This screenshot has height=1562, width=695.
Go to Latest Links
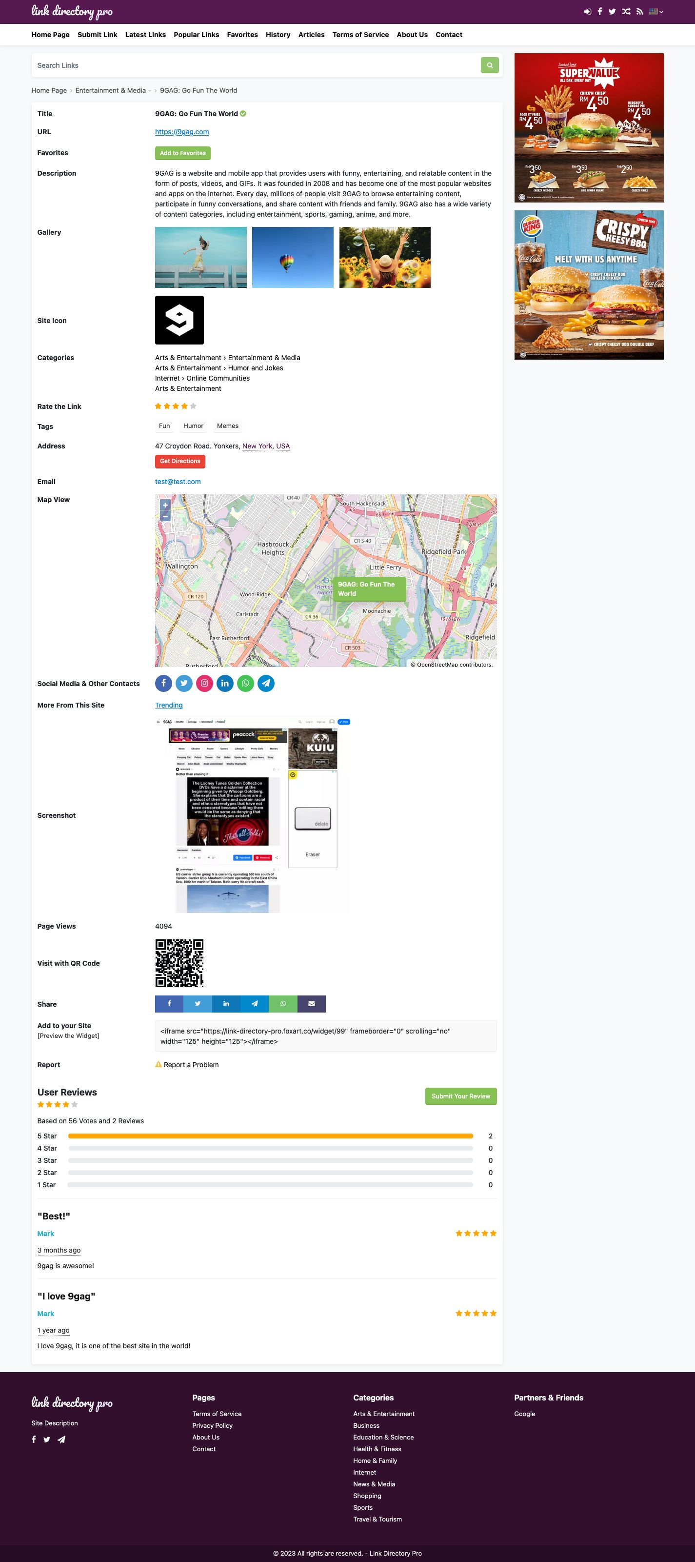tap(145, 35)
